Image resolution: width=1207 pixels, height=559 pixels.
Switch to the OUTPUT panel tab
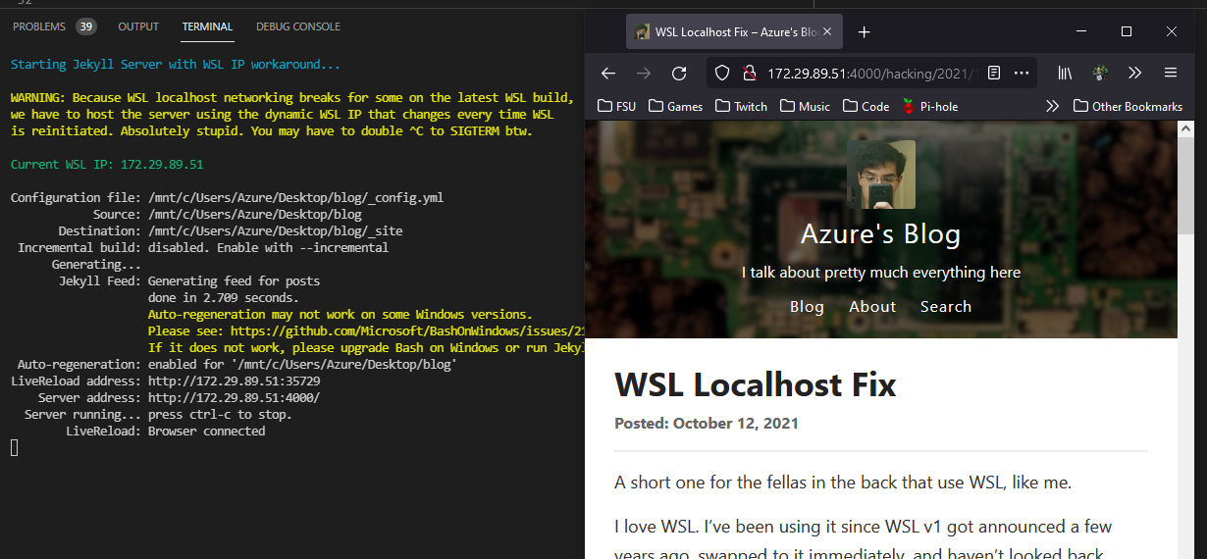point(138,26)
